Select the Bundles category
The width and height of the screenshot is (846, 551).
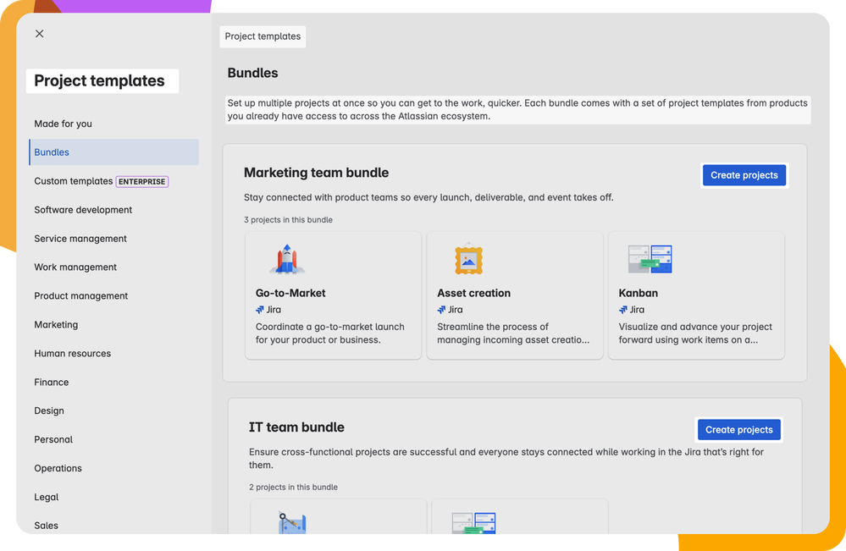[x=113, y=152]
